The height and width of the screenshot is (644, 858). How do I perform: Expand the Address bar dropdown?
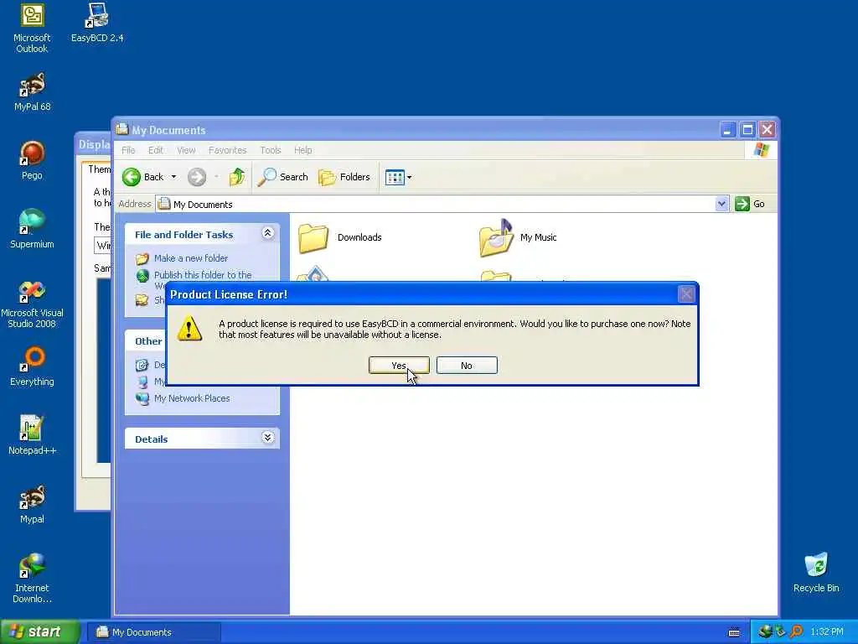[x=721, y=204]
